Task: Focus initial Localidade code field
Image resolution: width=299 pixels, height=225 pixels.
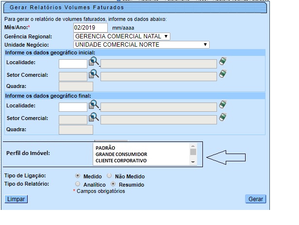Action: [x=73, y=64]
